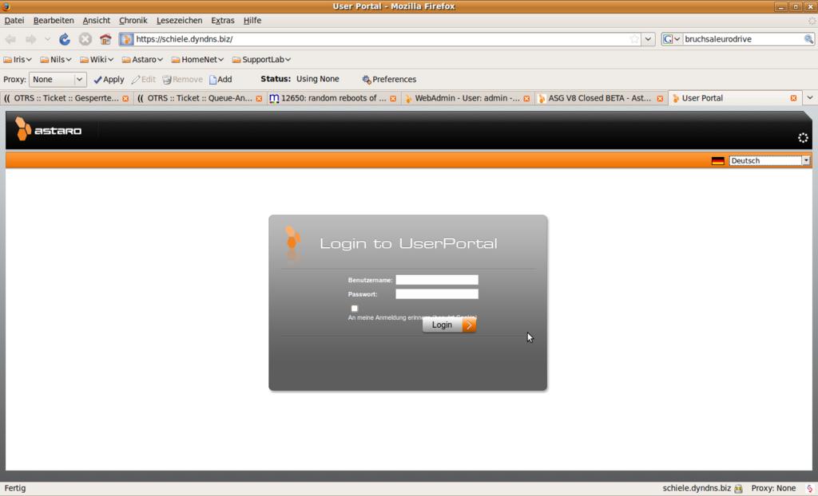
Task: Click the Remove proxy button
Action: click(182, 79)
